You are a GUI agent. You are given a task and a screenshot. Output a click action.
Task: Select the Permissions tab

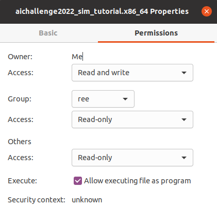[x=156, y=33]
